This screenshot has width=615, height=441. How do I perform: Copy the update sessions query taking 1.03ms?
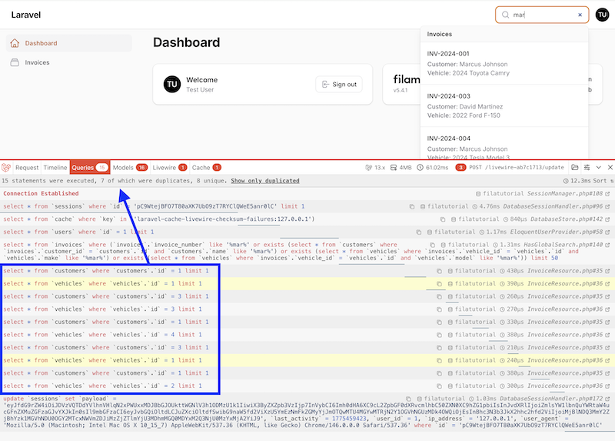[x=408, y=399]
